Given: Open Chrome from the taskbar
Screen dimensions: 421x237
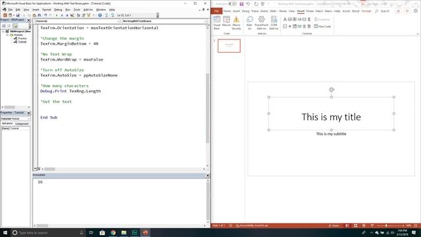Looking at the screenshot, I should (113, 232).
